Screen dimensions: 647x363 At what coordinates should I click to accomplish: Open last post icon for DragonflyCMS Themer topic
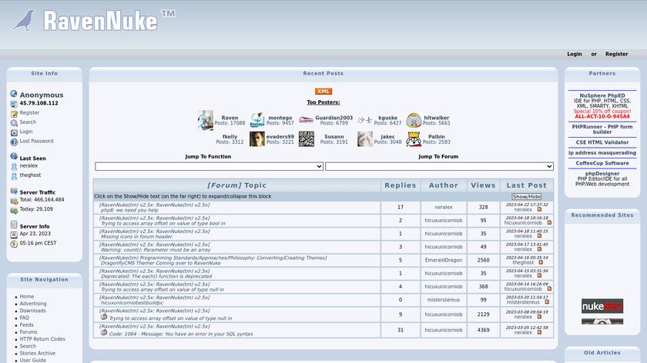(x=541, y=262)
